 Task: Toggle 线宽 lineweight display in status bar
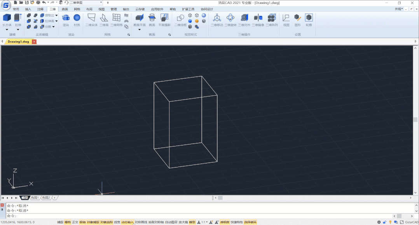(117, 222)
